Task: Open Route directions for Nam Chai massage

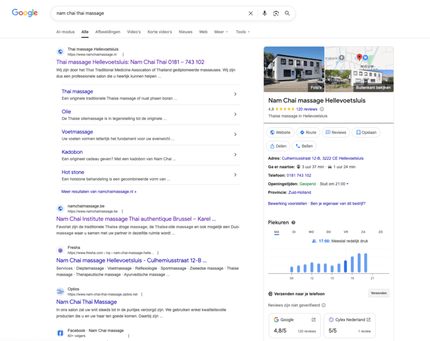Action: pos(308,132)
